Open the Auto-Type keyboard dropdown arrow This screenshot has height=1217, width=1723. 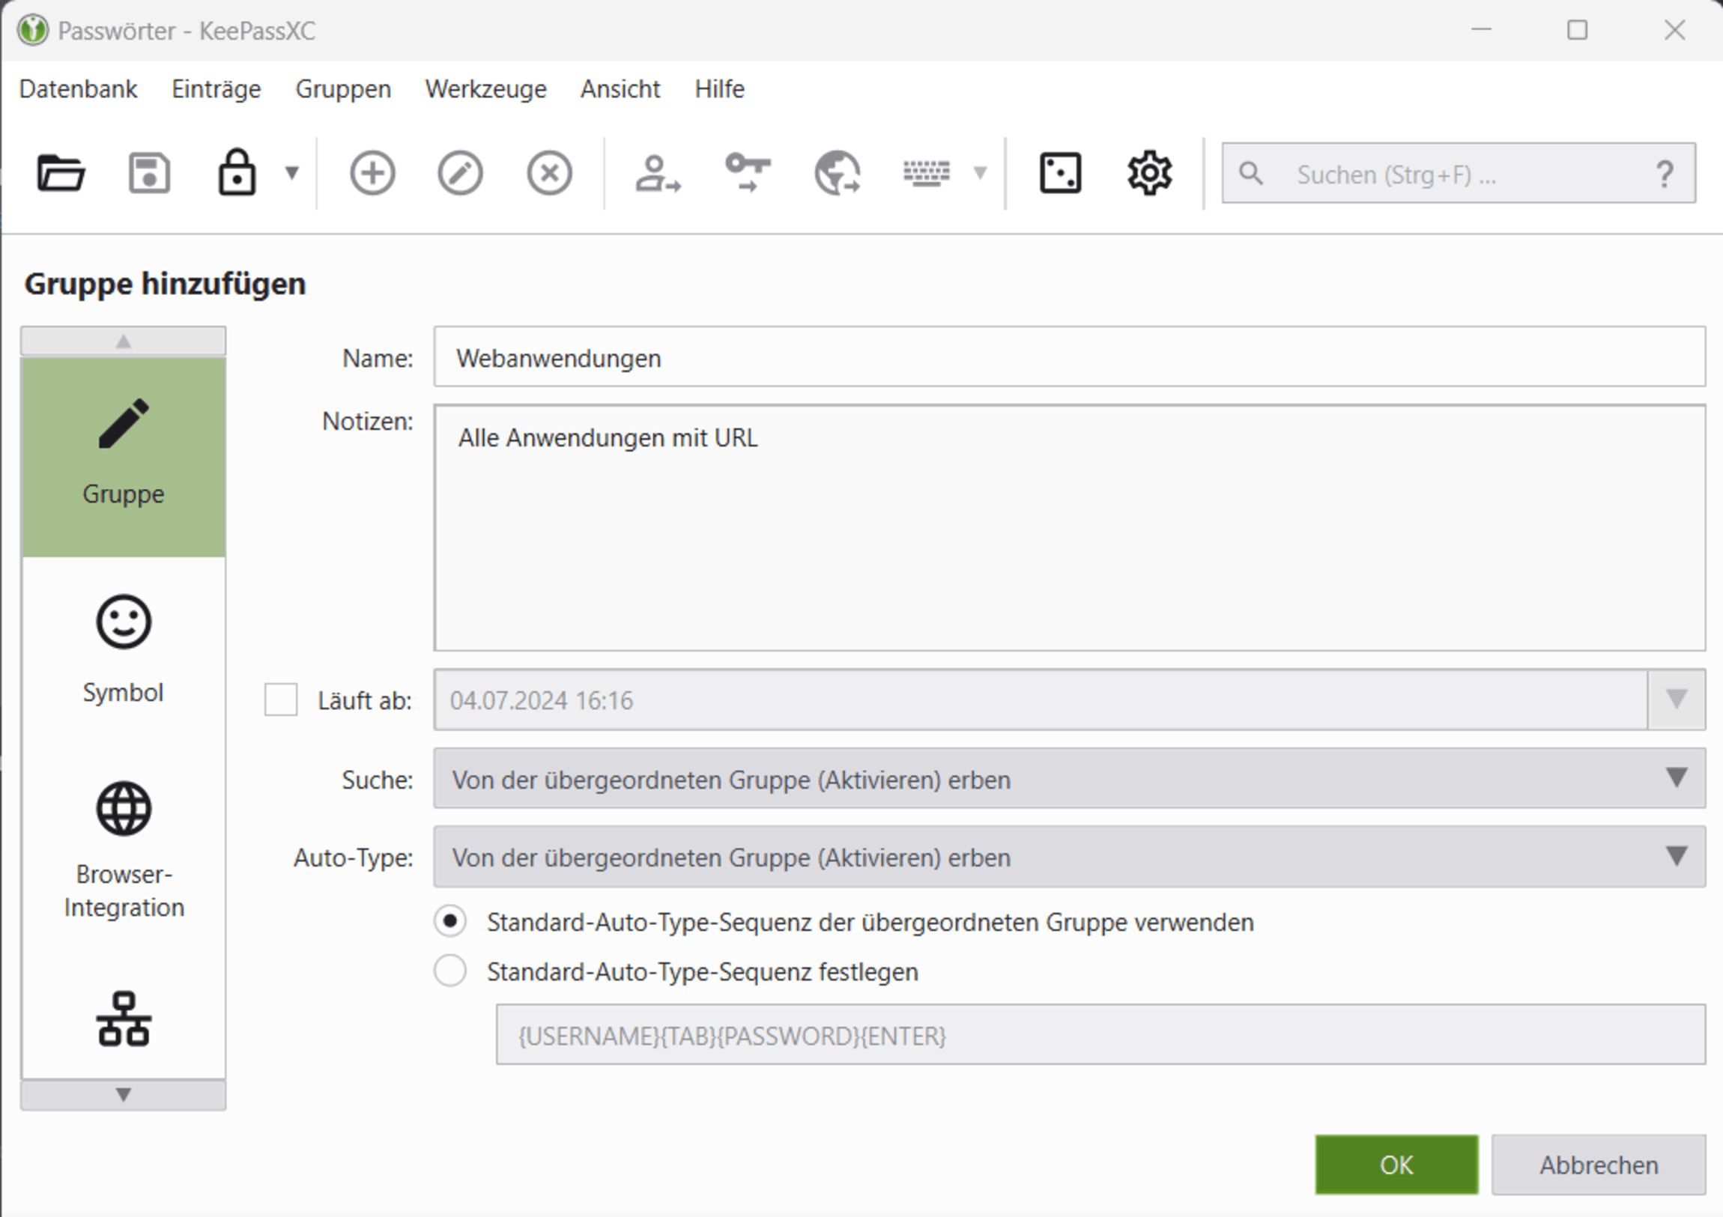point(980,173)
